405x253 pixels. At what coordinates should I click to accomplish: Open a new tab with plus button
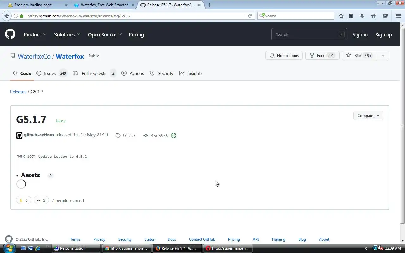[210, 5]
